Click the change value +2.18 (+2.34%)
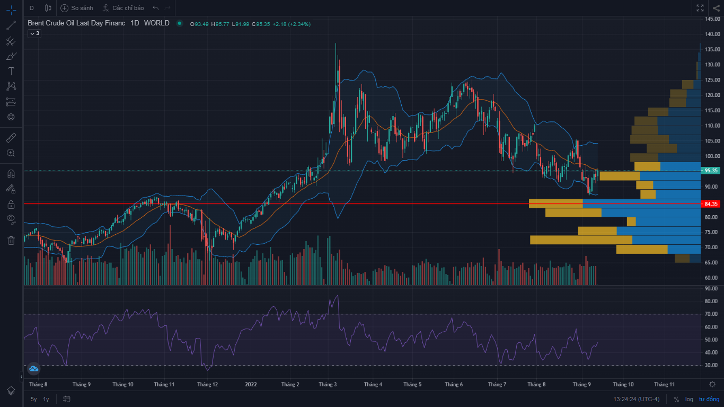This screenshot has width=724, height=407. pyautogui.click(x=292, y=24)
